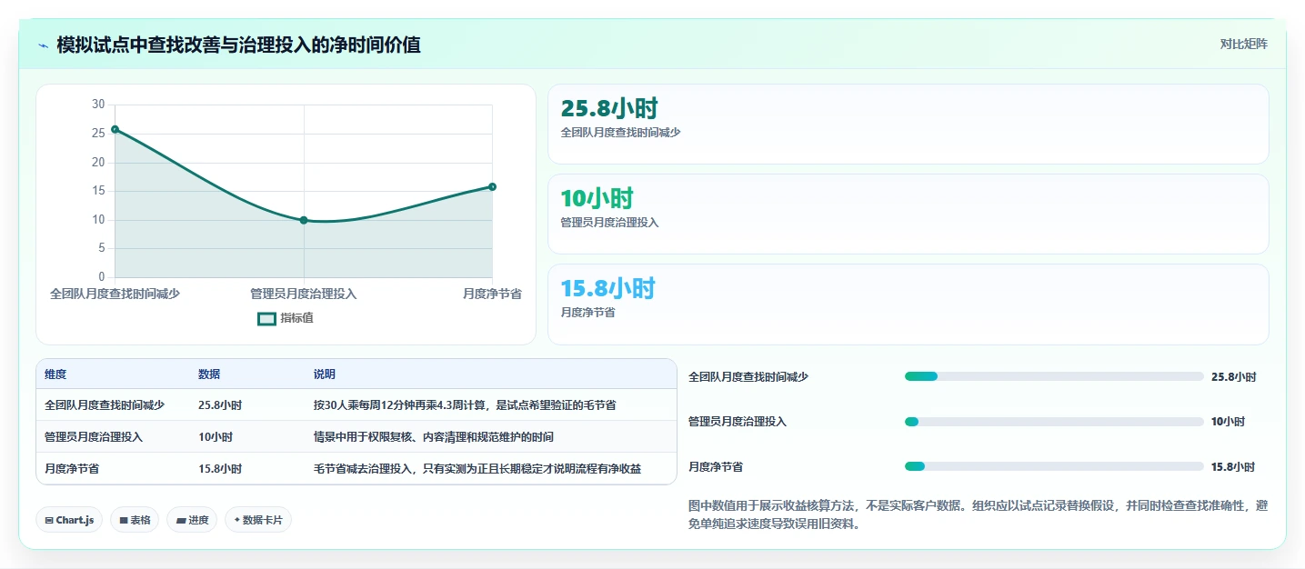
Task: Click the 15.8小时 value beside the progress bar
Action: point(1233,466)
